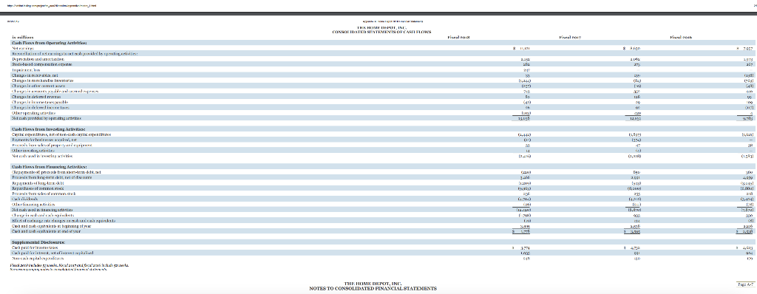Select 'Change in cash and cash equivalents' label

(42, 215)
